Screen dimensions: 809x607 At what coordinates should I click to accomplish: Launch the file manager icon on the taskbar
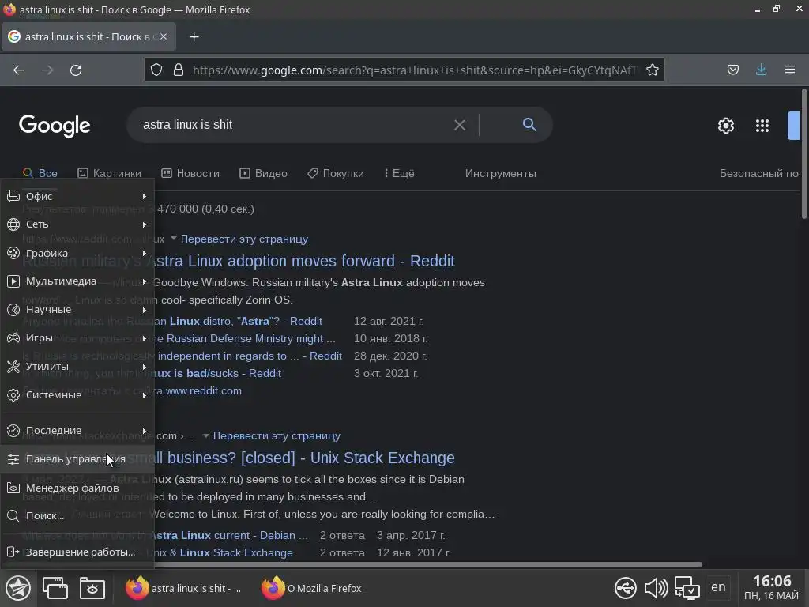click(92, 588)
